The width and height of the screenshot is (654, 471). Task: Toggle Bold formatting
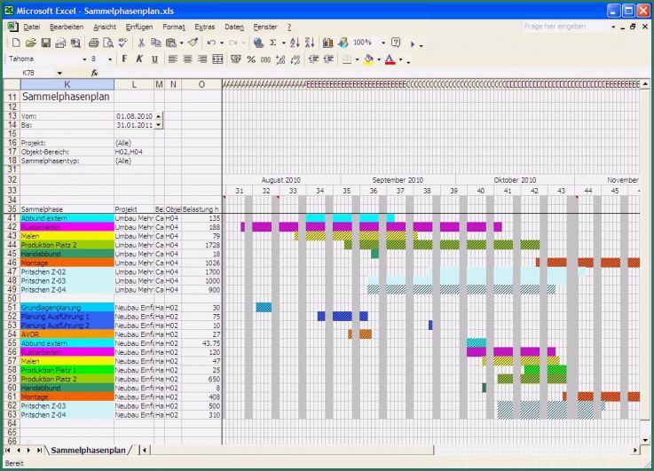124,59
